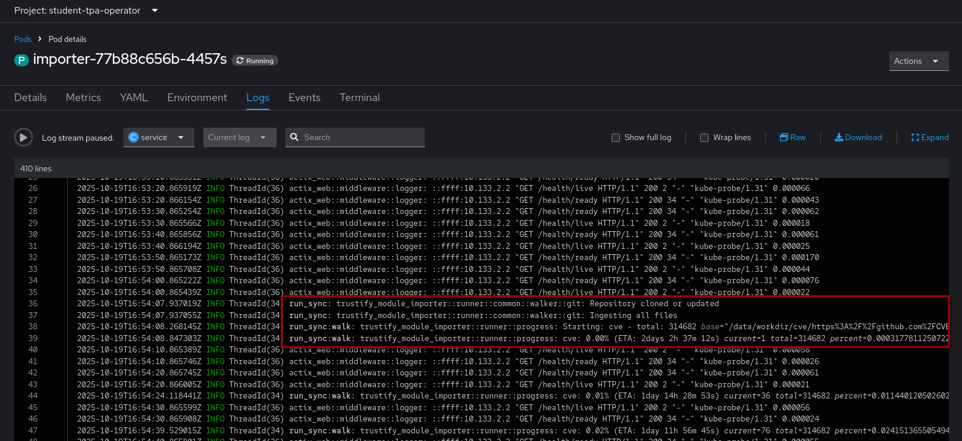Toggle the Wrap lines checkbox
This screenshot has height=441, width=962.
point(704,138)
